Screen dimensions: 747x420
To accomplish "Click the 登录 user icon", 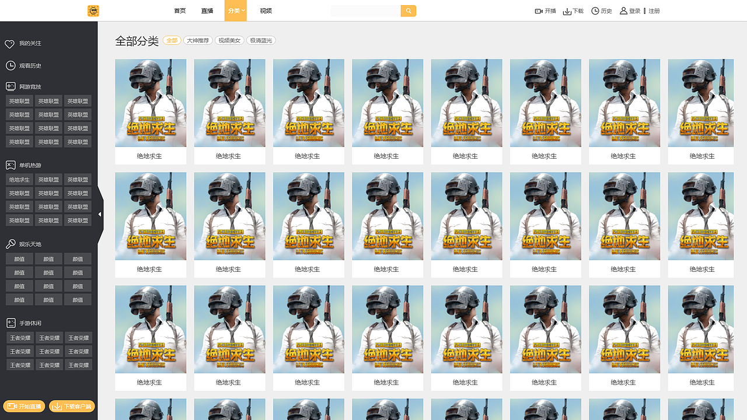I will [623, 11].
